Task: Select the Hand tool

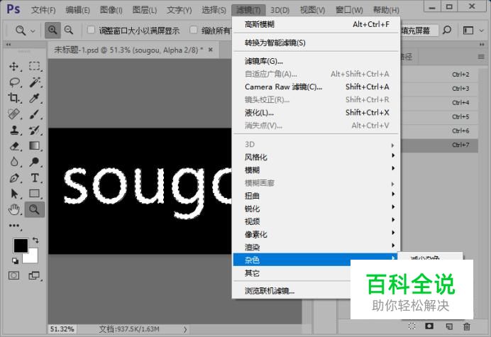Action: [x=13, y=209]
